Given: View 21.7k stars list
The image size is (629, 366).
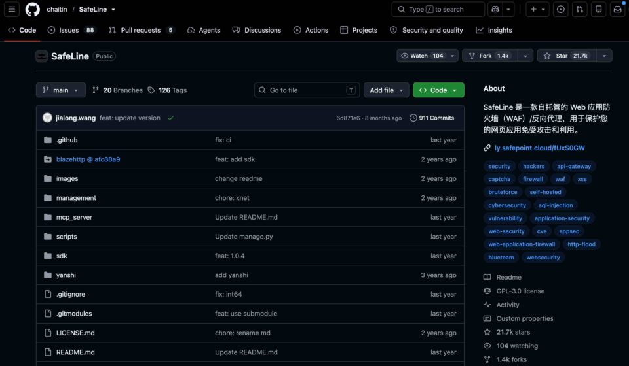Looking at the screenshot, I should point(513,332).
